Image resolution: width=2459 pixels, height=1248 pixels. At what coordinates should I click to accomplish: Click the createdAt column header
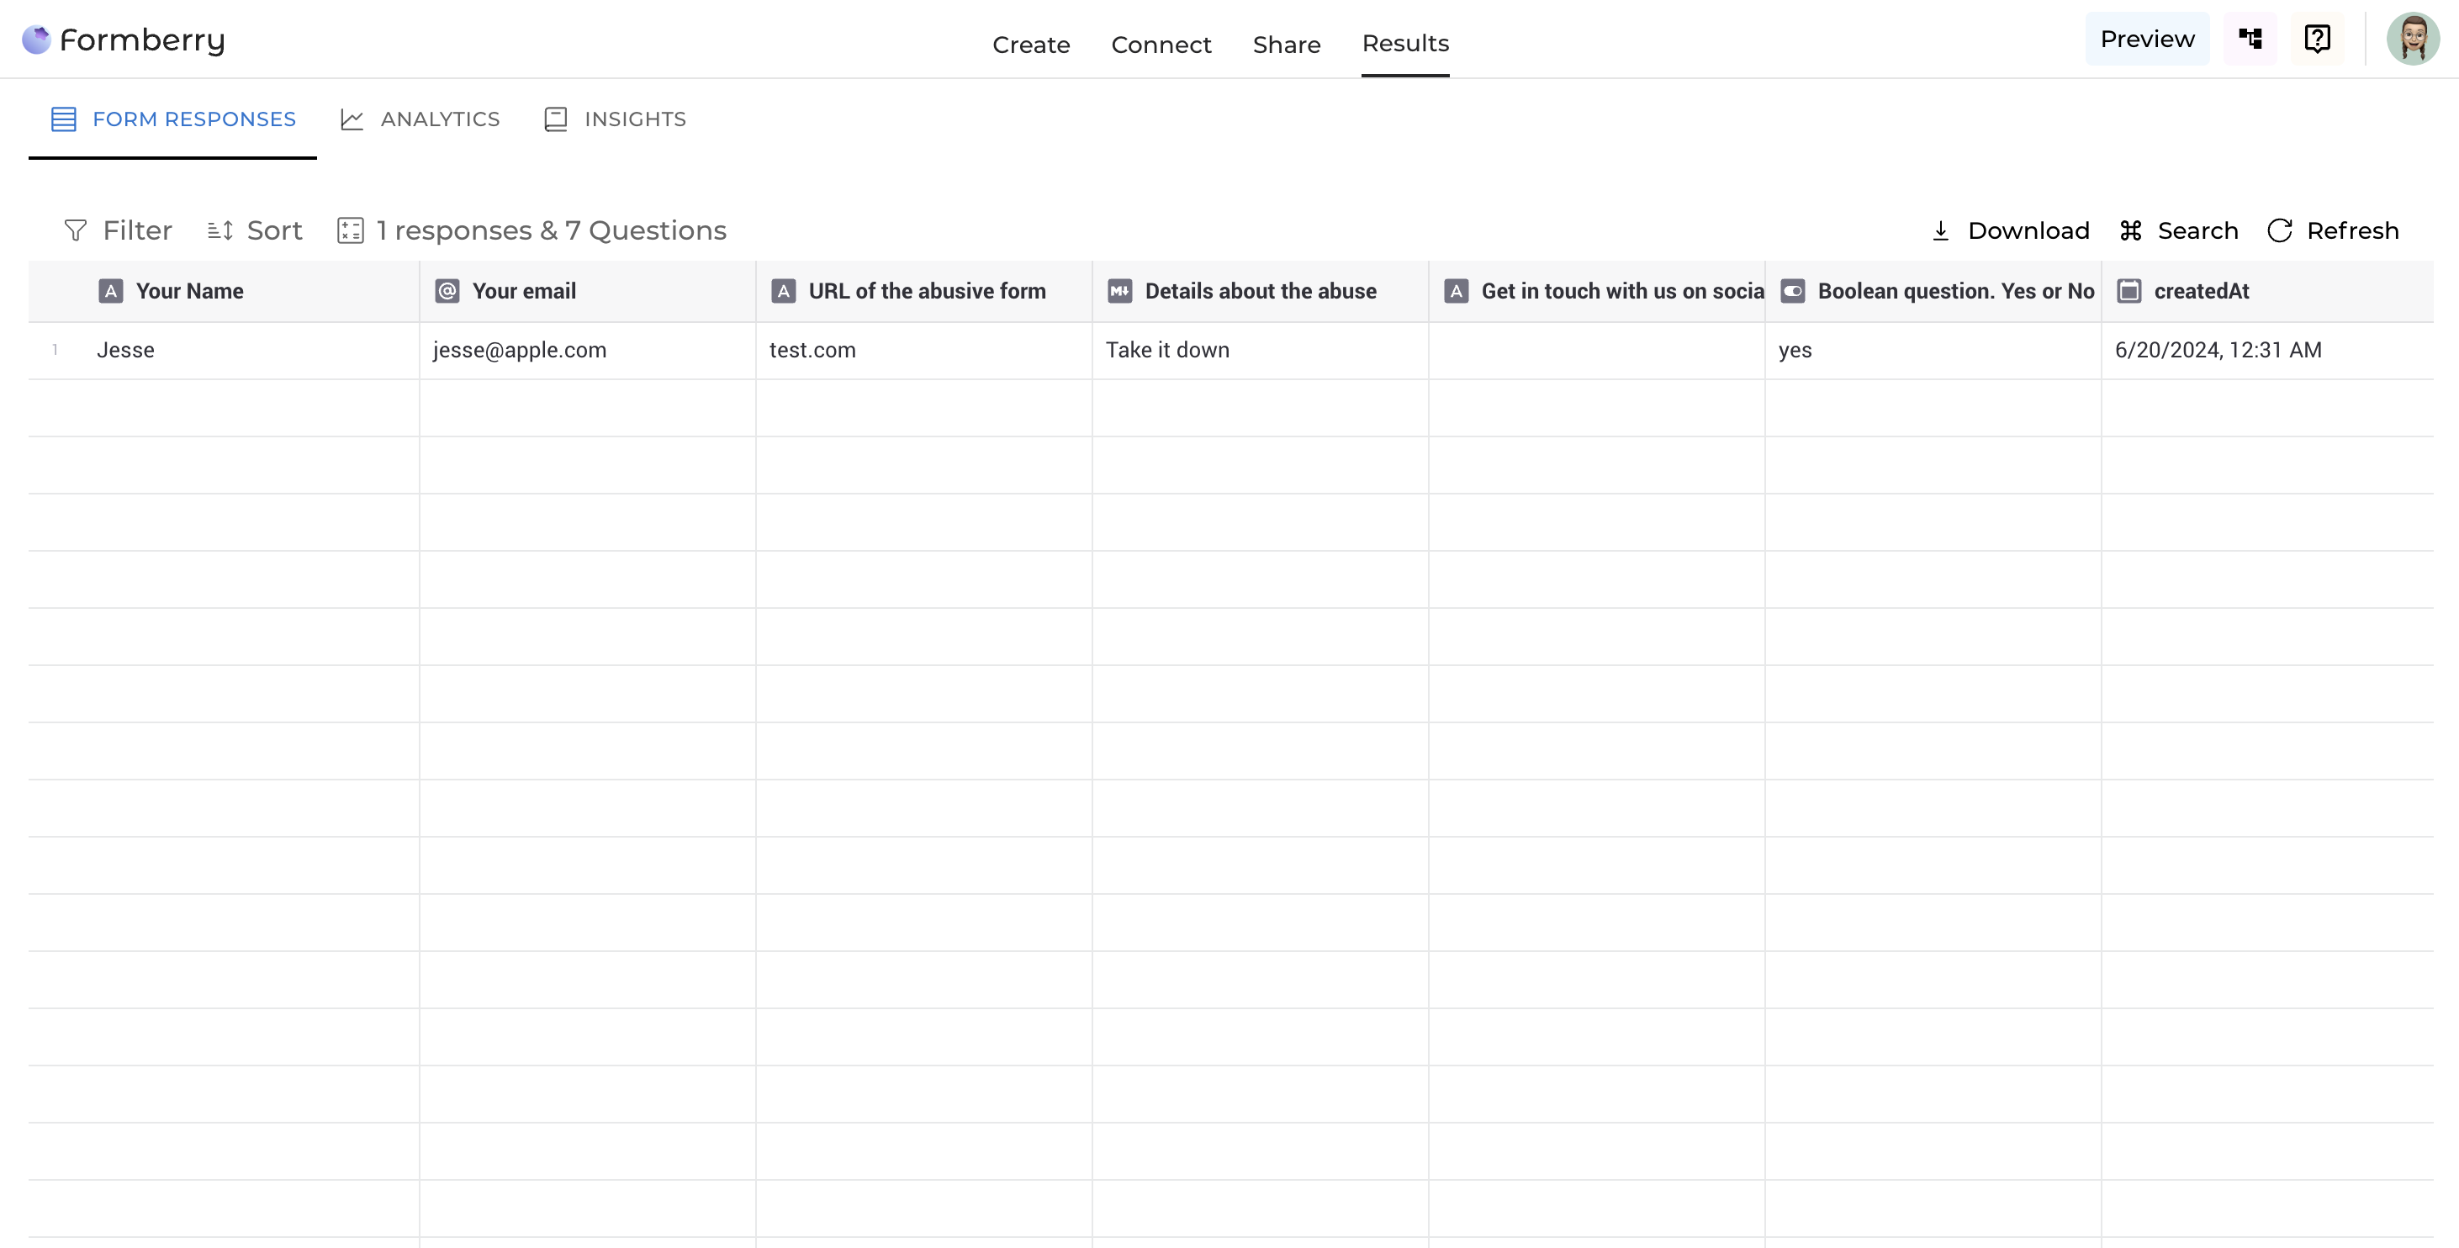click(2267, 291)
